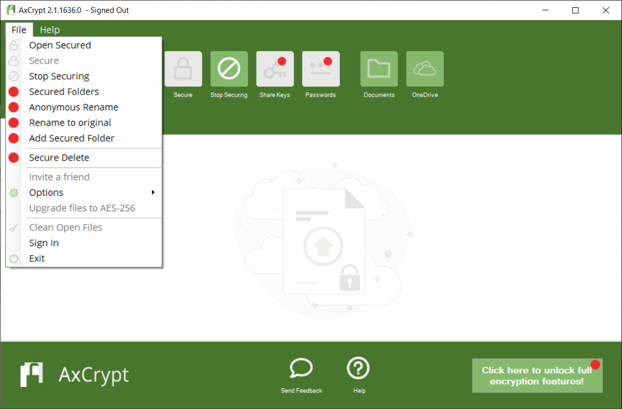Click the AxCrypt logo in the footer
Image resolution: width=622 pixels, height=409 pixels.
click(x=75, y=374)
